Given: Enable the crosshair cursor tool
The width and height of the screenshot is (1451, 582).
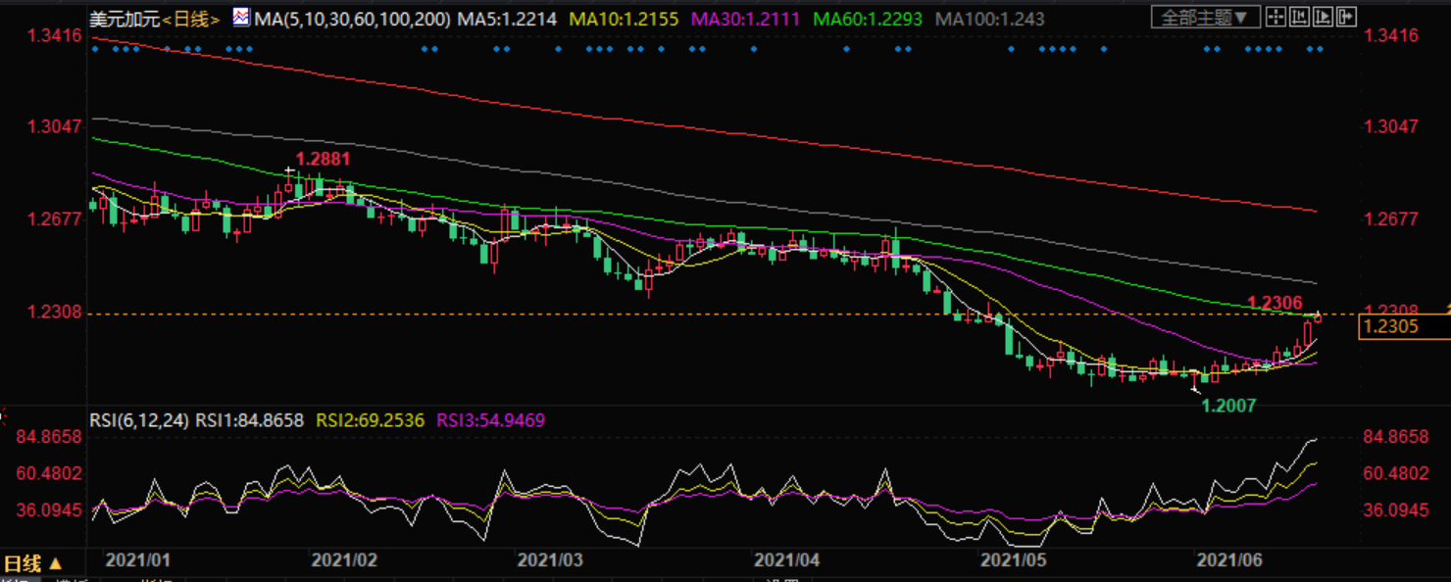Looking at the screenshot, I should 1275,17.
